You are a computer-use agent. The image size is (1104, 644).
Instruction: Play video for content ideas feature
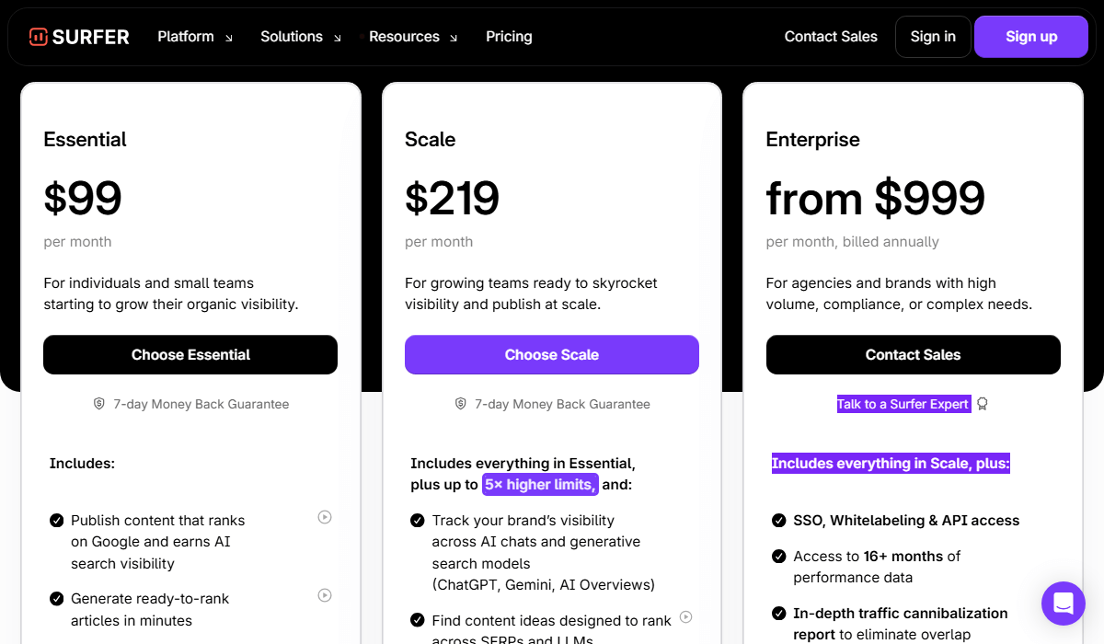tap(685, 617)
